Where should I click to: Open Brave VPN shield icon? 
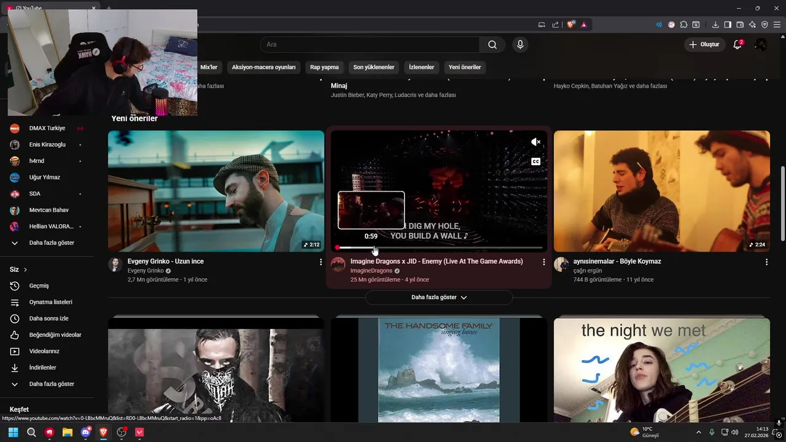(765, 25)
